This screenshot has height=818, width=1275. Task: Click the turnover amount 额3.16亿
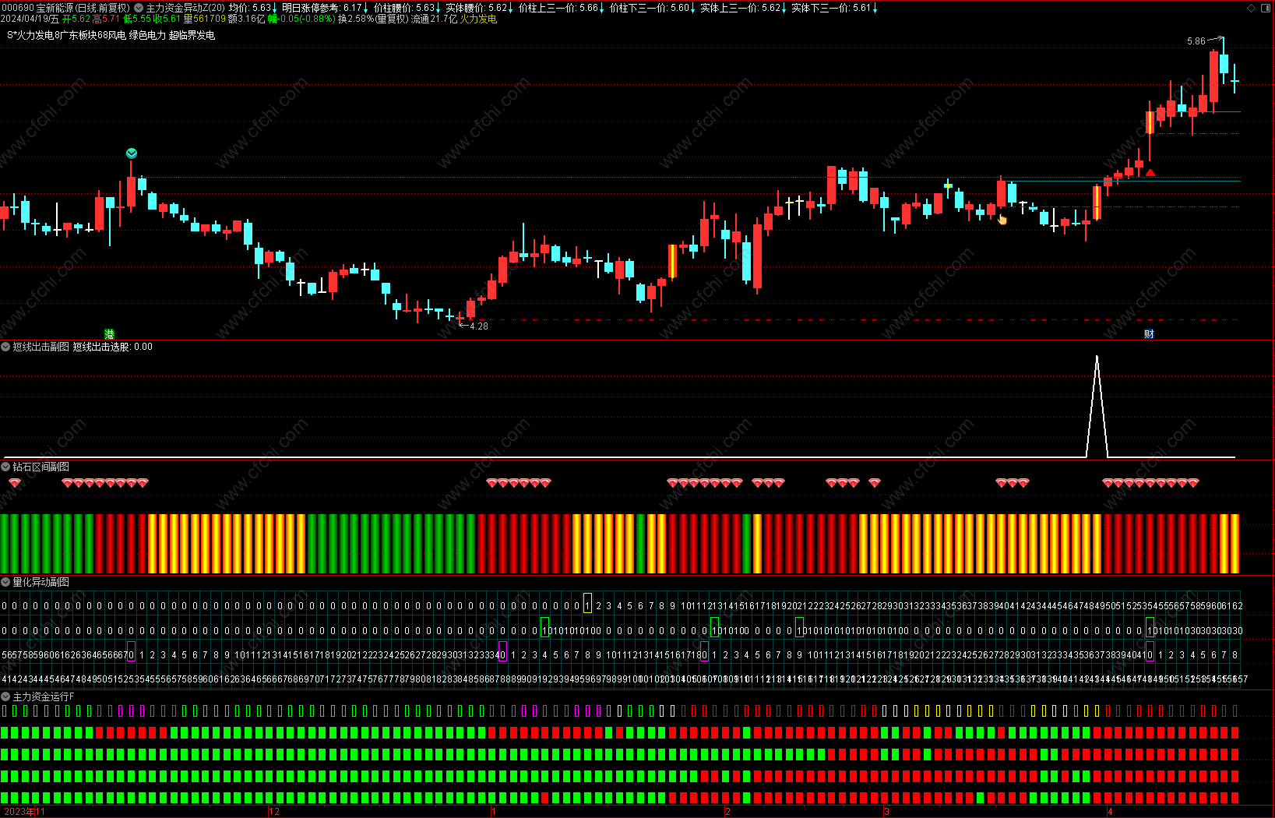pyautogui.click(x=246, y=19)
